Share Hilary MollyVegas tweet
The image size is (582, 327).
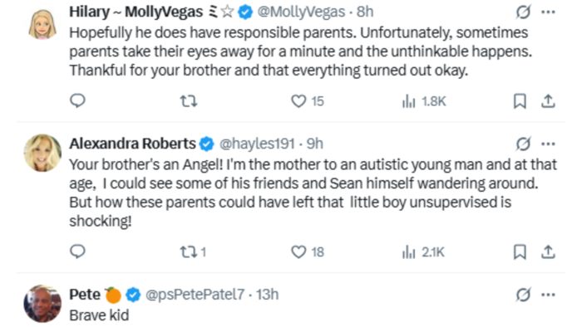(548, 101)
